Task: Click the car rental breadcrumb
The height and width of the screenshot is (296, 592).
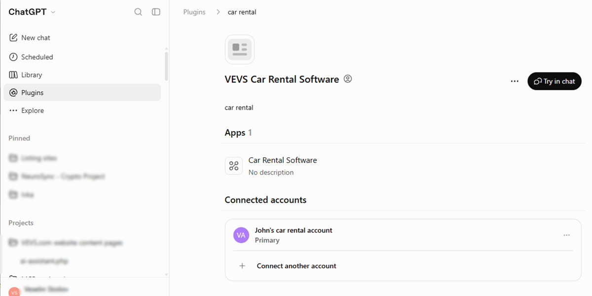Action: (x=242, y=12)
